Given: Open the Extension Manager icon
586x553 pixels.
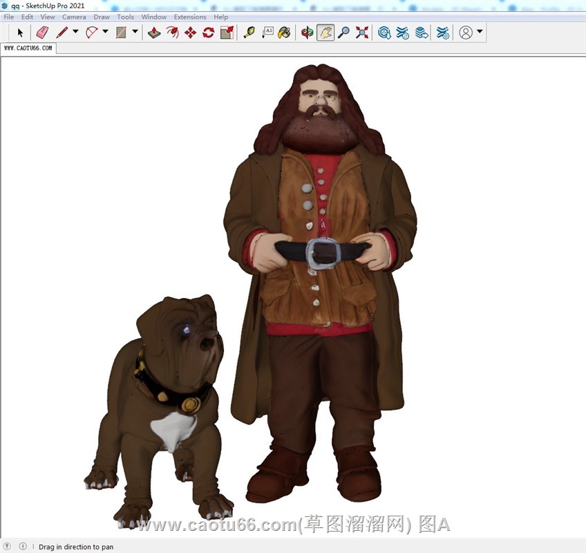Looking at the screenshot, I should click(x=443, y=32).
